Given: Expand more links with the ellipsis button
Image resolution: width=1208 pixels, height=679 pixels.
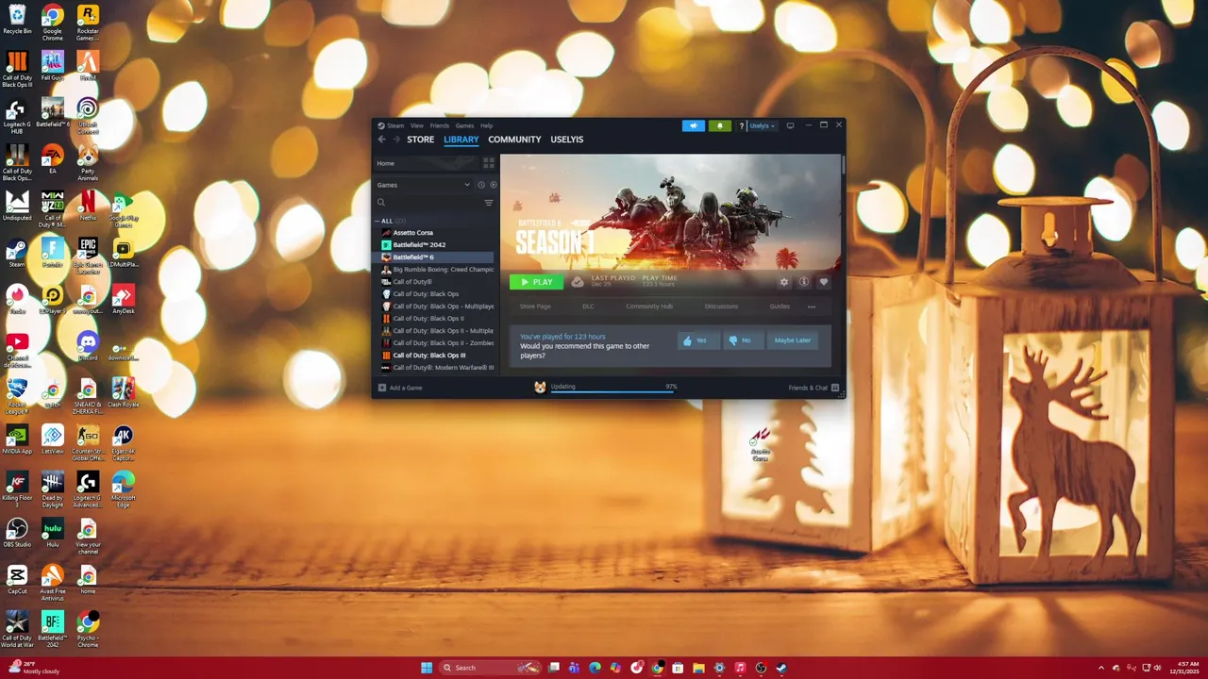Looking at the screenshot, I should coord(812,306).
